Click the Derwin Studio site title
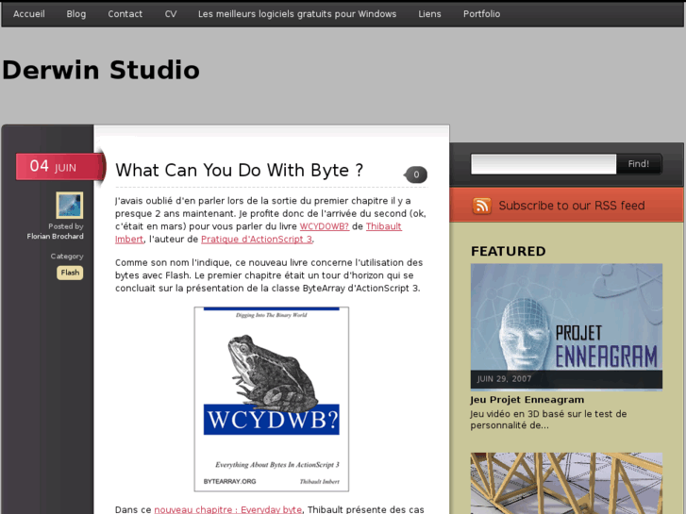The image size is (686, 514). [101, 71]
